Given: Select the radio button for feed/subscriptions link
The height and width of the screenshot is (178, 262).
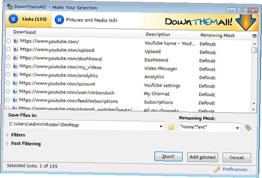Looking at the screenshot, I should (x=8, y=100).
